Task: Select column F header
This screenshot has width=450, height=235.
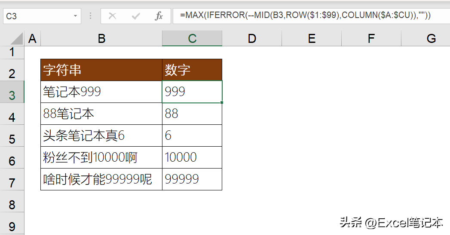Action: 371,39
